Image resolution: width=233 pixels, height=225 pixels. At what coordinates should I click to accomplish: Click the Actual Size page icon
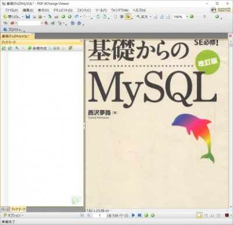156,17
